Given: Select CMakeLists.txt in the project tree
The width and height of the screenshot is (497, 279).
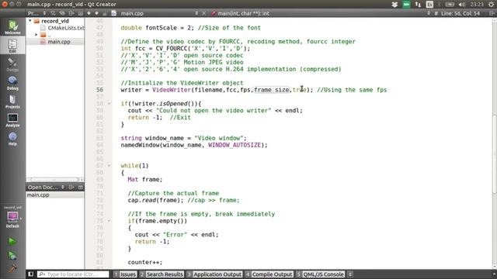Looking at the screenshot, I should click(x=66, y=28).
